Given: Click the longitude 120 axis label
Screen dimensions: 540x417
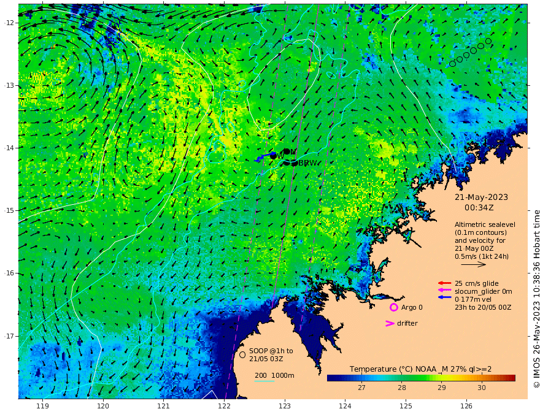Looking at the screenshot, I should (x=103, y=406).
